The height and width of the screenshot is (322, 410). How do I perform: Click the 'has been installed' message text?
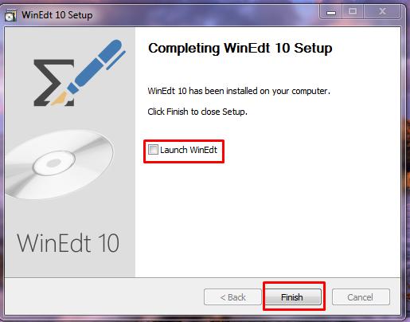click(x=239, y=91)
